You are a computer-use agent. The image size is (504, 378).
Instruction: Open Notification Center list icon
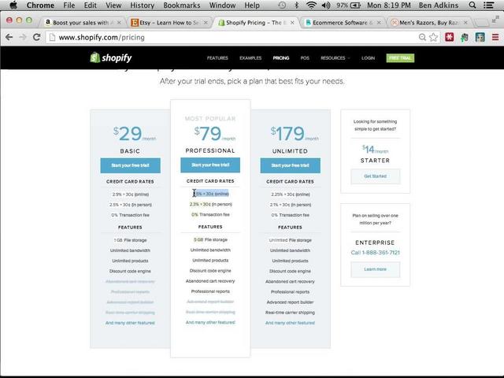(489, 6)
